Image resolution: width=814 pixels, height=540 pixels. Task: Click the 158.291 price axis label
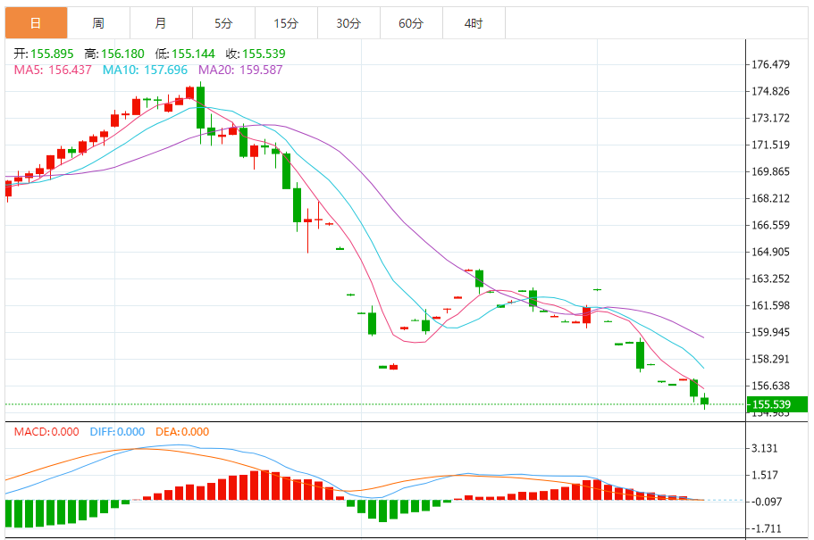[x=770, y=359]
